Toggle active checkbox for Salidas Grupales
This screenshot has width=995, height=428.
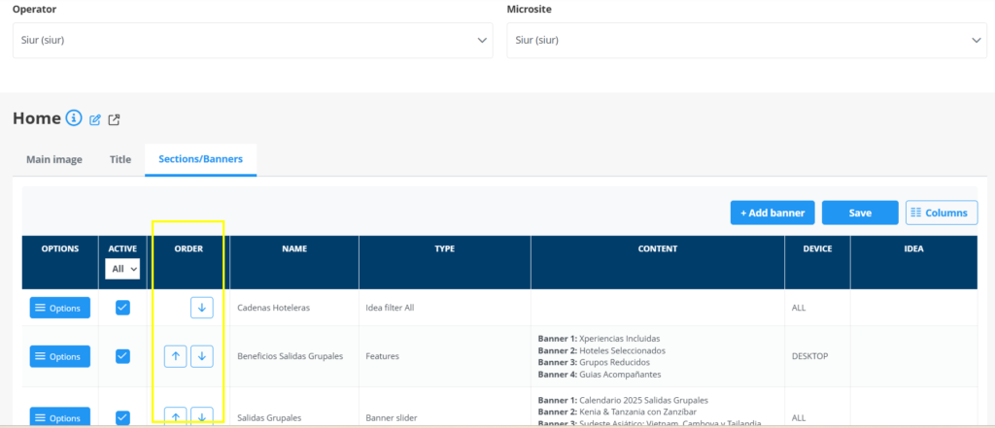122,417
